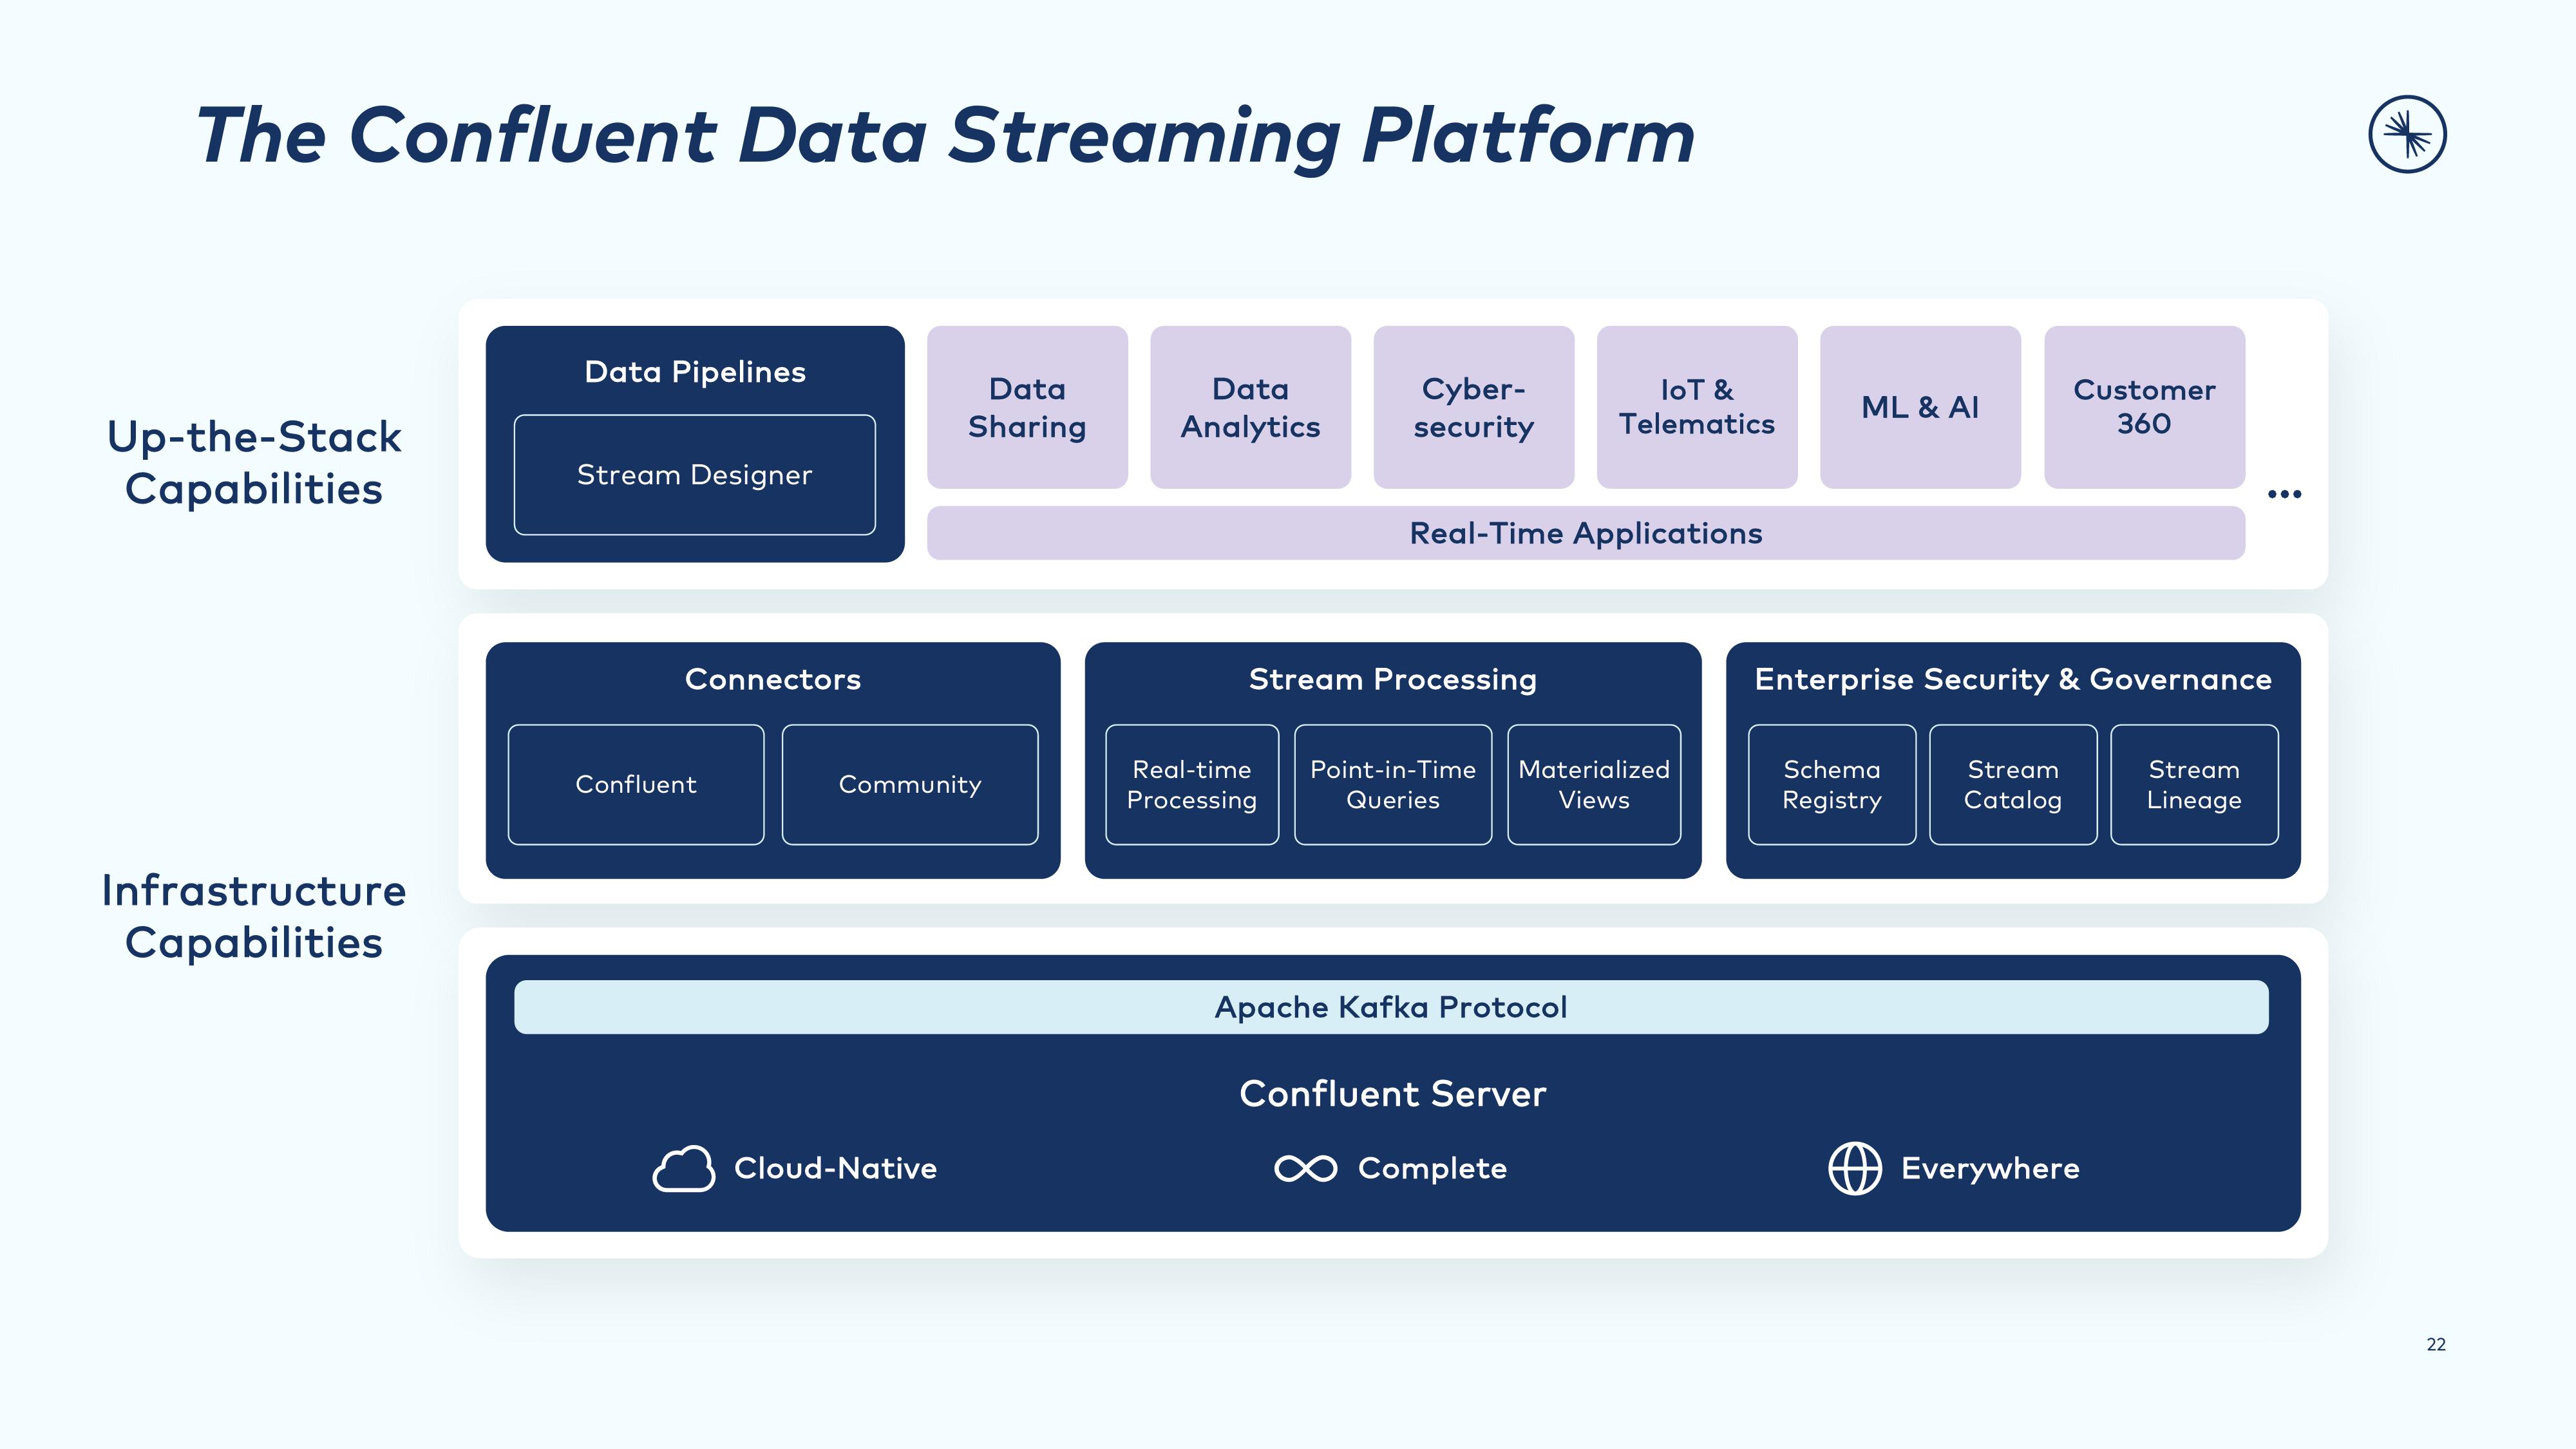This screenshot has height=1449, width=2576.
Task: Click the Confluent connectors box
Action: [x=636, y=785]
